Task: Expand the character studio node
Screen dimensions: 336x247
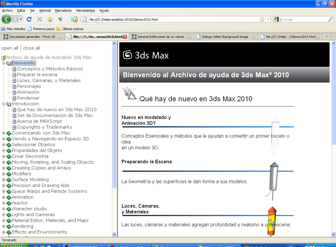Action: [x=3, y=209]
